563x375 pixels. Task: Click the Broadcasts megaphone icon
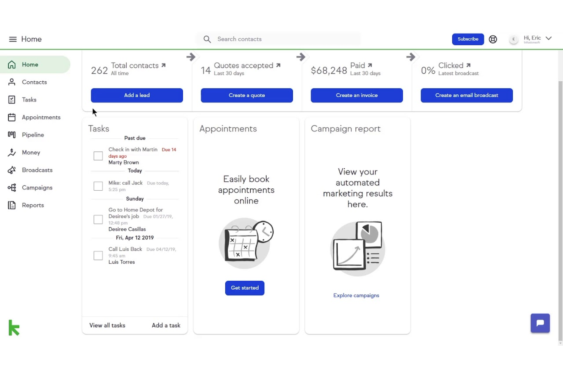(x=12, y=170)
